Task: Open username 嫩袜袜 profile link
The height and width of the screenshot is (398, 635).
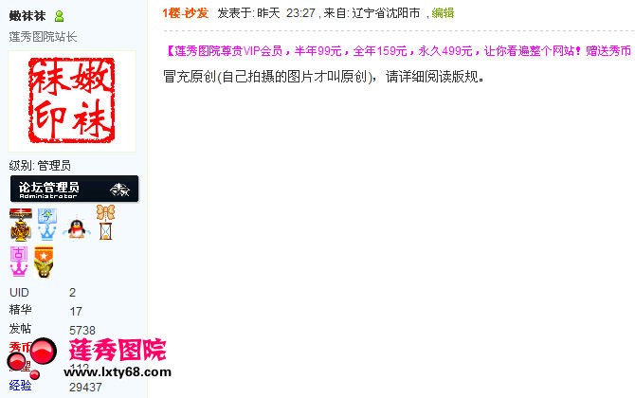Action: (x=27, y=16)
